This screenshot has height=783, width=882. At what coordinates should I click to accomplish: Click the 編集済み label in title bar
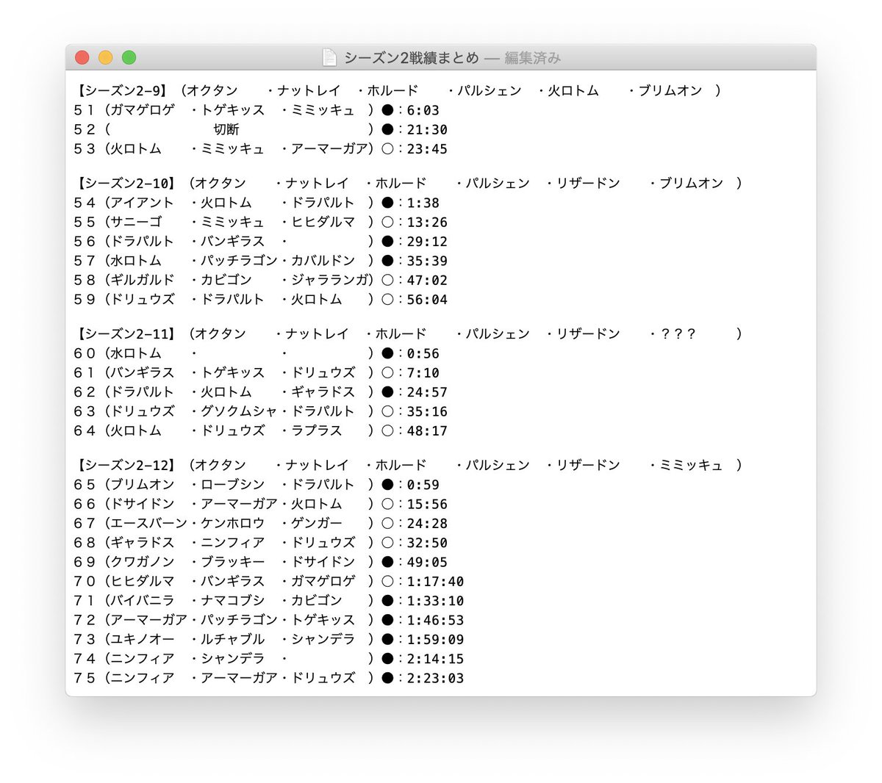point(532,57)
